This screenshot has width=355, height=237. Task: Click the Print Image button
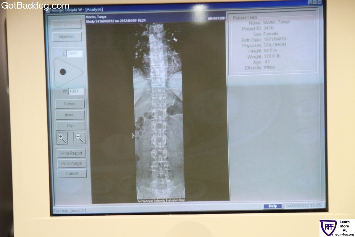pyautogui.click(x=71, y=164)
